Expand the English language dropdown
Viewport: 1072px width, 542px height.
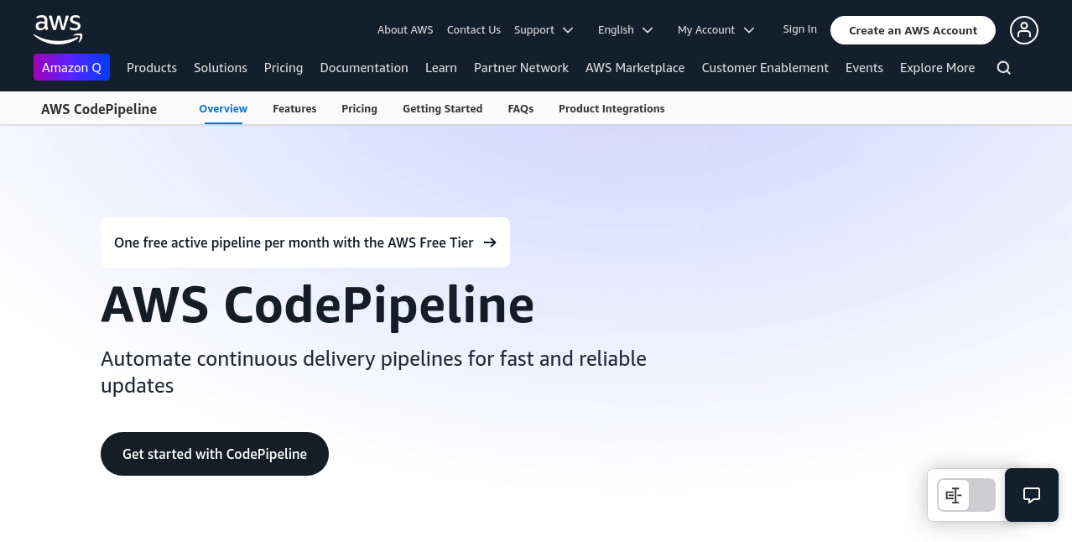(625, 30)
